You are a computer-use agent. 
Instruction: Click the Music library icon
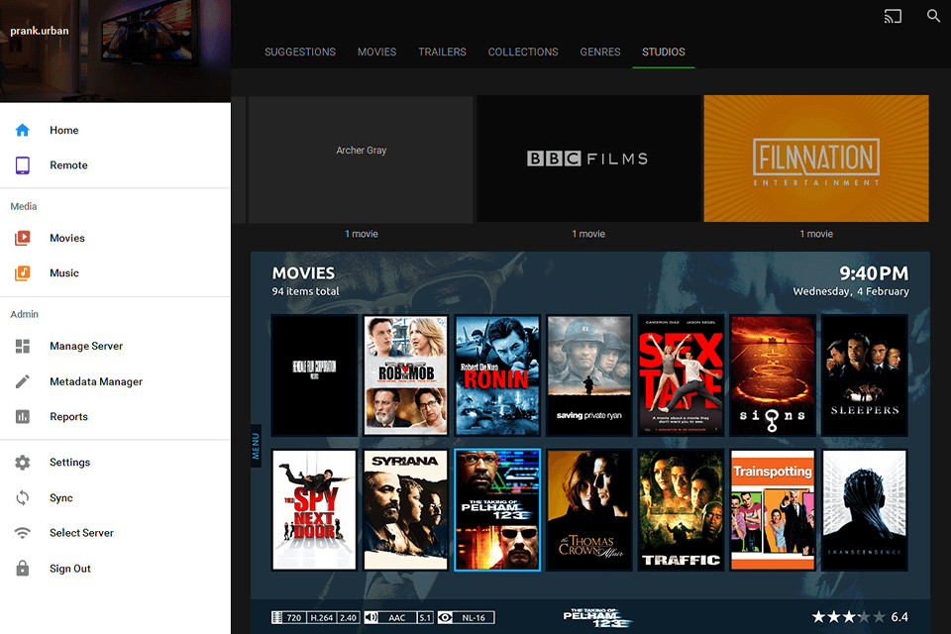[x=23, y=273]
